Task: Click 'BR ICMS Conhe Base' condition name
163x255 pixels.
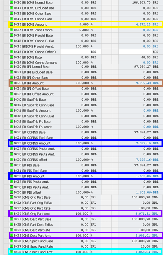Action: (x=37, y=19)
